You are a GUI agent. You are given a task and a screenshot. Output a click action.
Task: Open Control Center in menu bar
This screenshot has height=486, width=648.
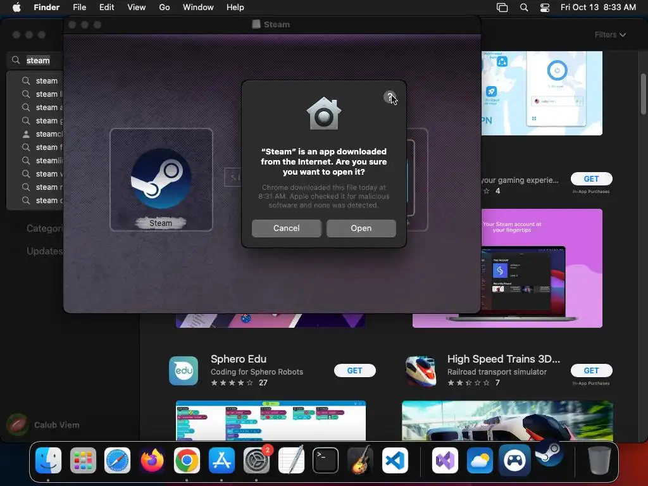pos(545,8)
